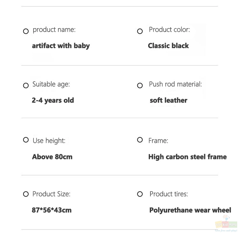The height and width of the screenshot is (233, 239).
Task: Click the circle bullet beside Product color
Action: 140,31
